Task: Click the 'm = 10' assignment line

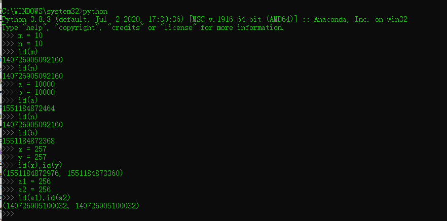Action: click(x=22, y=35)
